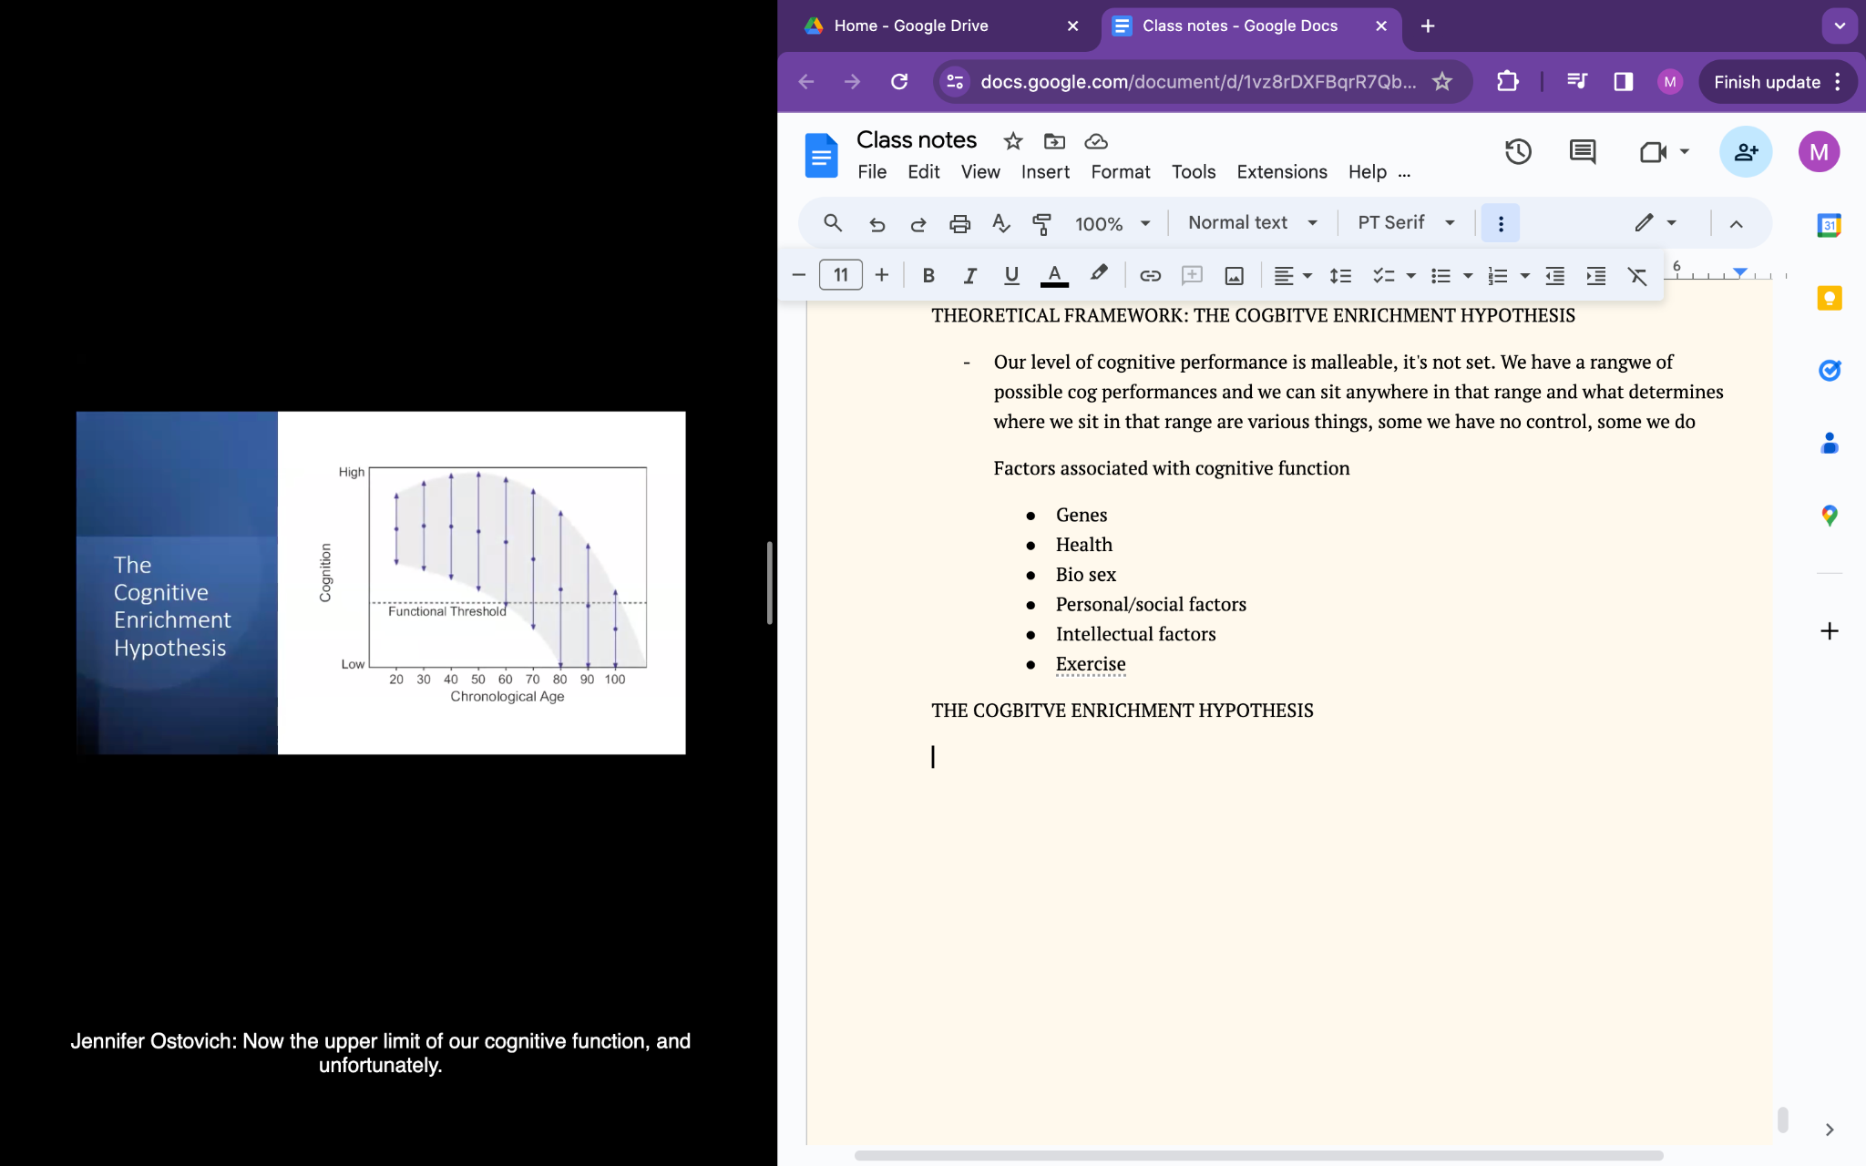Open the 100% zoom dropdown

click(1112, 223)
